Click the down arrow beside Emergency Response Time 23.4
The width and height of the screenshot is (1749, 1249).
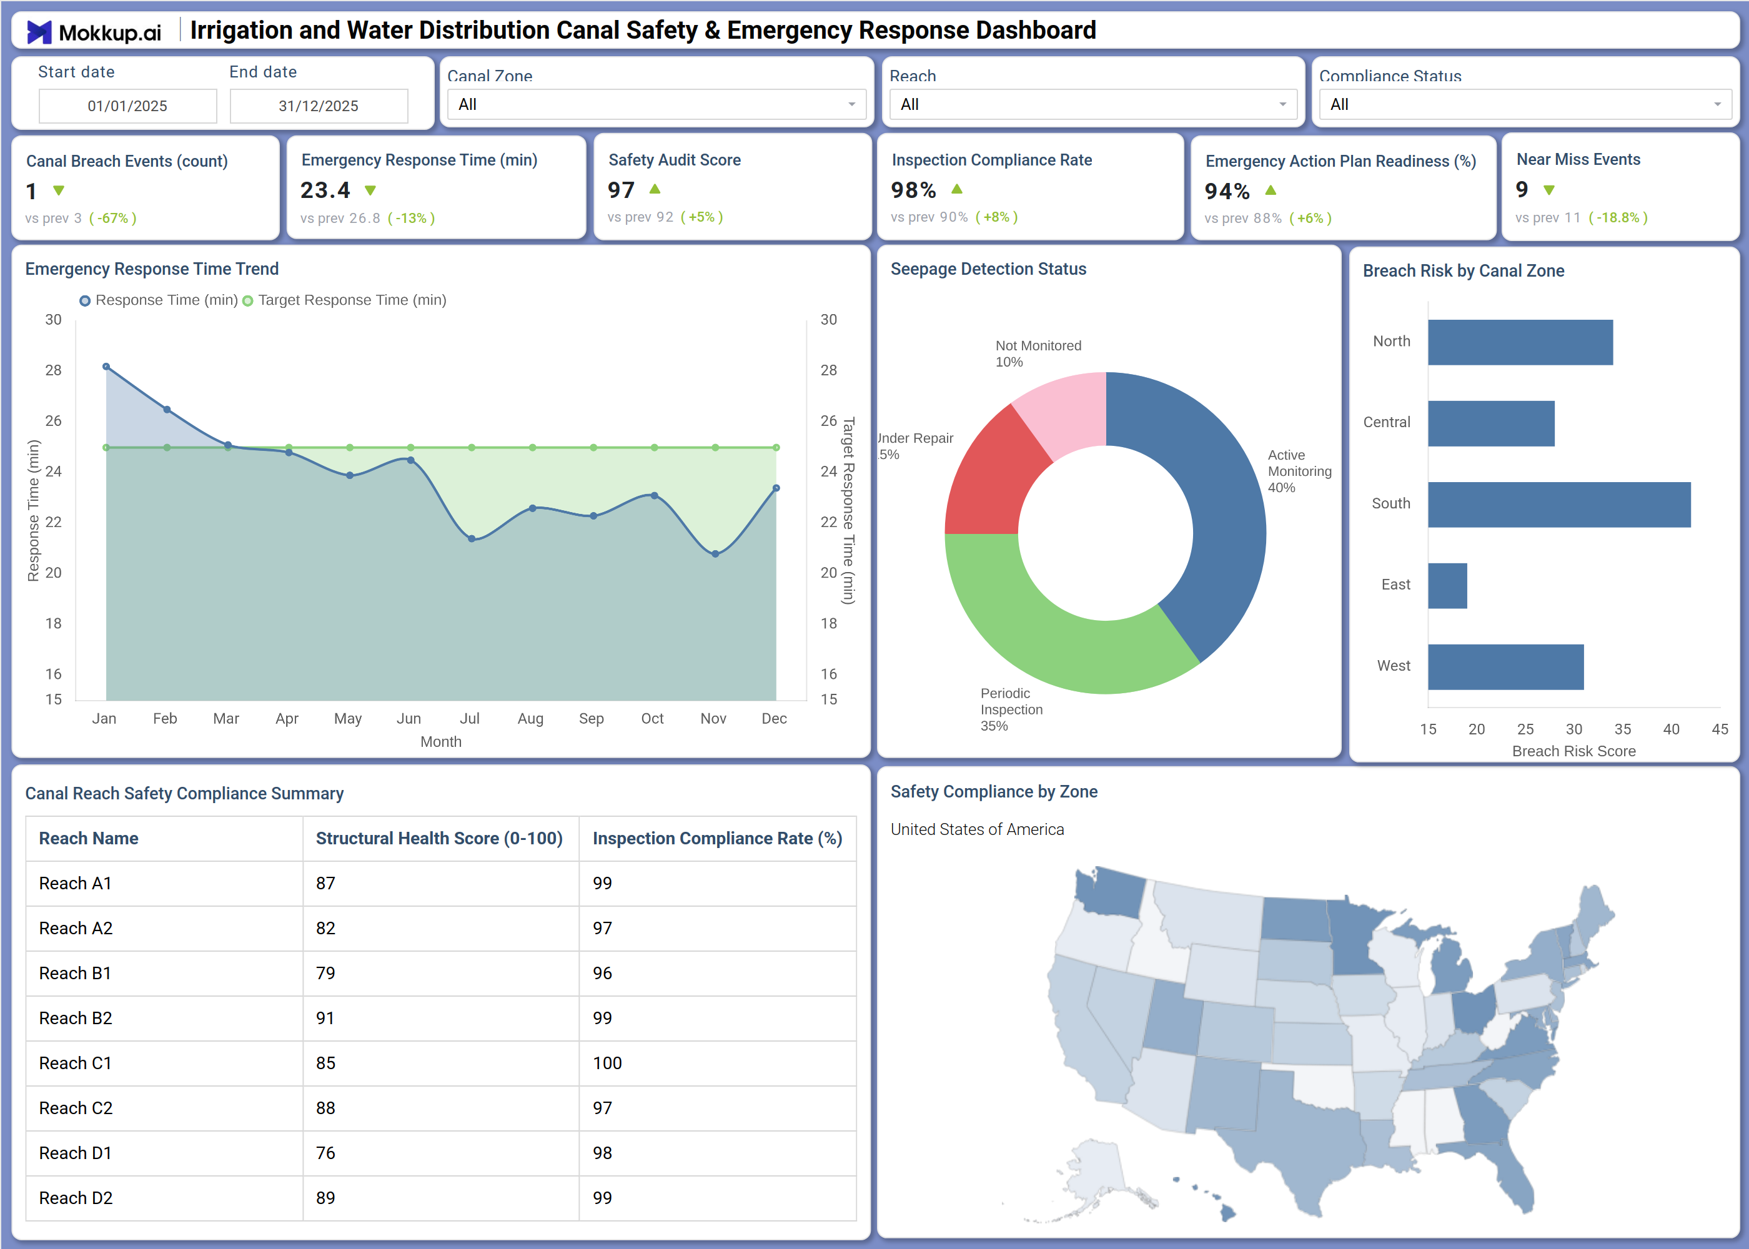point(370,190)
